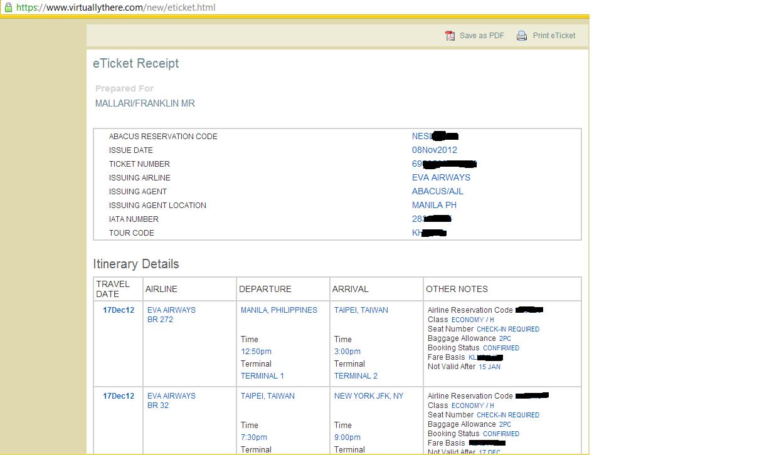Click the AIRLINE column header
The image size is (757, 455).
[x=161, y=289]
